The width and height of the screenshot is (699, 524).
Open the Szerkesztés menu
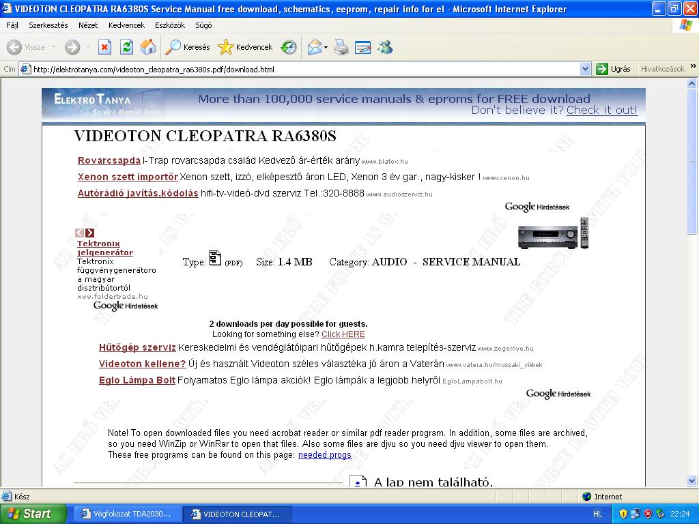point(48,25)
